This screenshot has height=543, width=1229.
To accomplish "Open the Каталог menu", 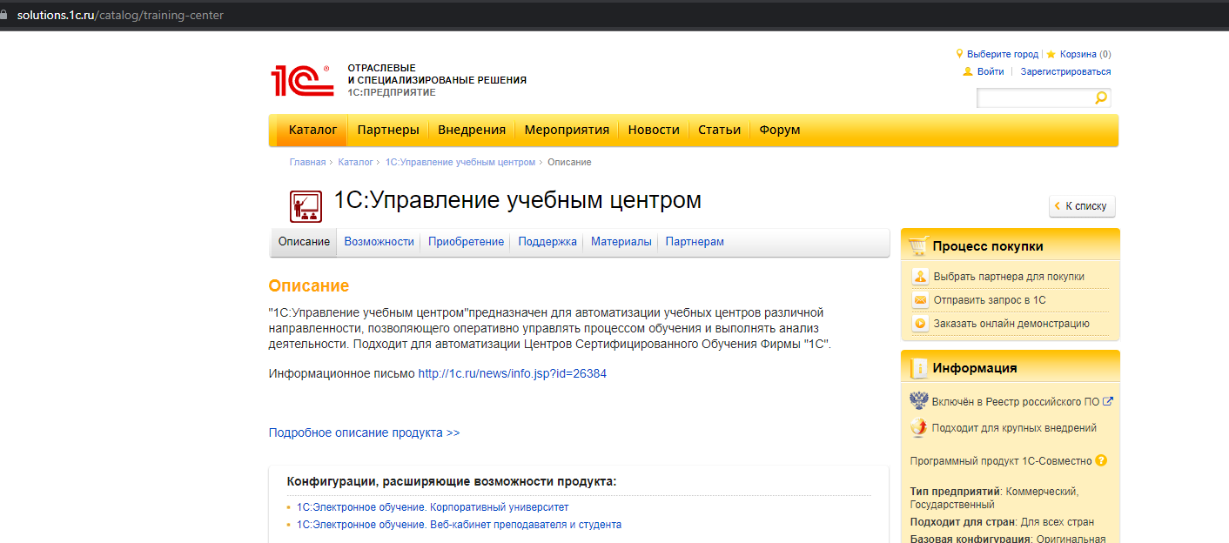I will 312,130.
